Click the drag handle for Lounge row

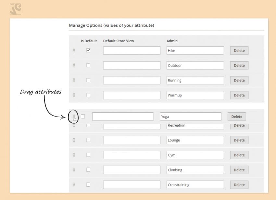(74, 140)
